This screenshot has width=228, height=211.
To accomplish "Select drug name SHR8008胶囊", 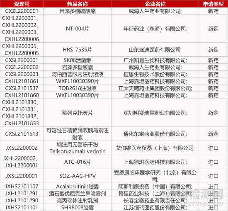I will point(78,207).
